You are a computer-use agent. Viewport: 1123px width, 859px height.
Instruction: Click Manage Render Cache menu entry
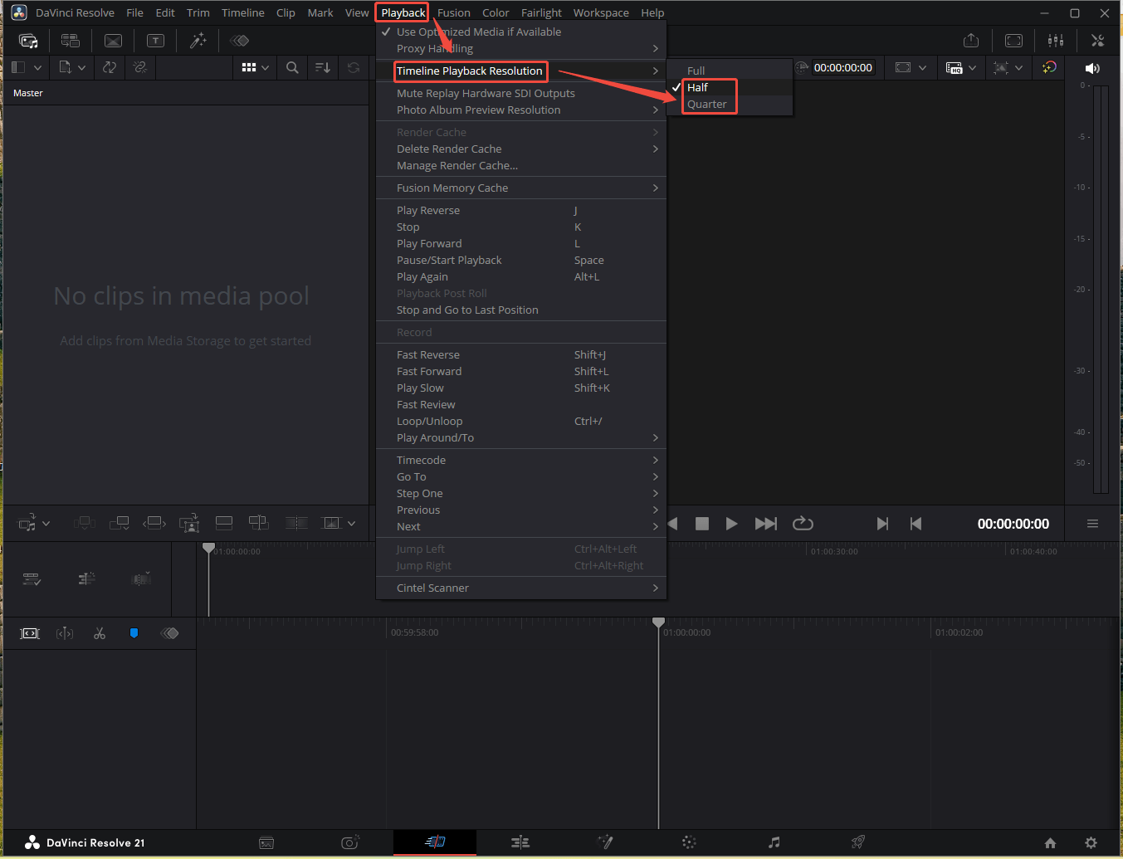(x=521, y=165)
